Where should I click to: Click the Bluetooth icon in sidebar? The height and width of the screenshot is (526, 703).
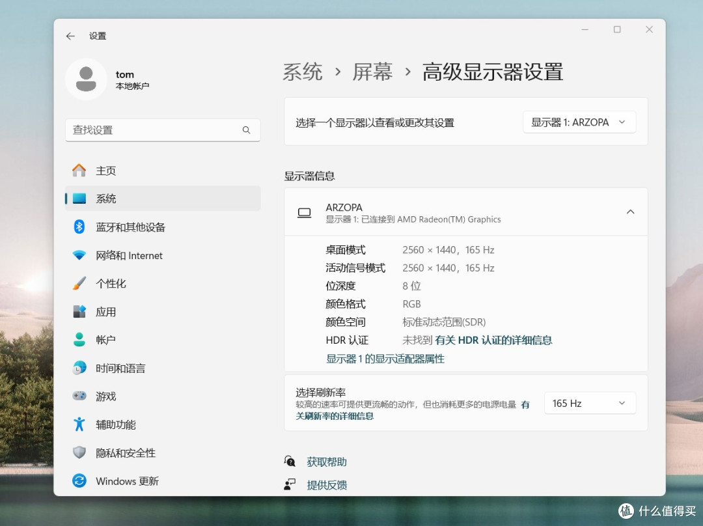79,227
